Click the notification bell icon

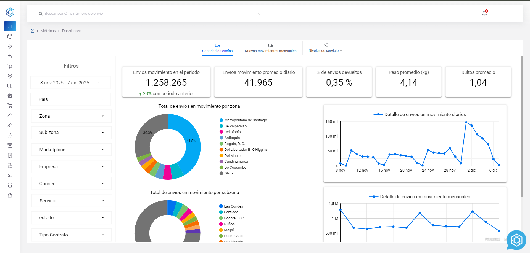coord(484,14)
